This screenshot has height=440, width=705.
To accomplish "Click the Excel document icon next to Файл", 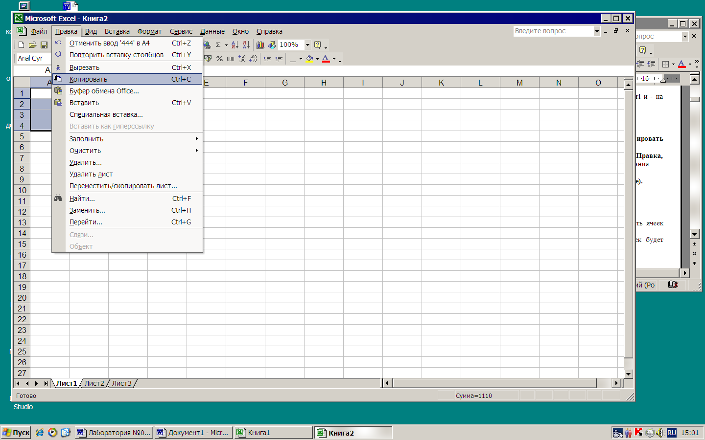I will (x=21, y=31).
